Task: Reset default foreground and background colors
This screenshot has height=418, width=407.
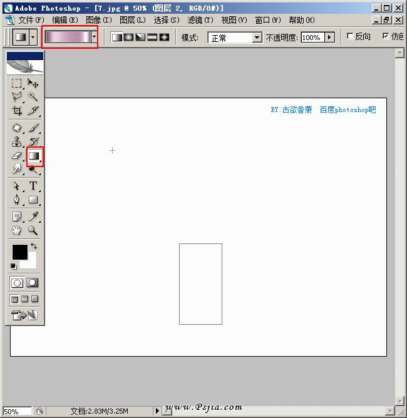Action: [x=14, y=266]
